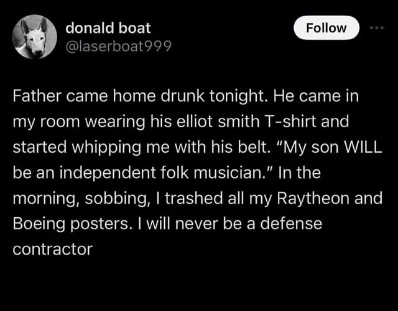Image resolution: width=398 pixels, height=311 pixels.
Task: Click the @laserboat999 handle
Action: [x=118, y=45]
